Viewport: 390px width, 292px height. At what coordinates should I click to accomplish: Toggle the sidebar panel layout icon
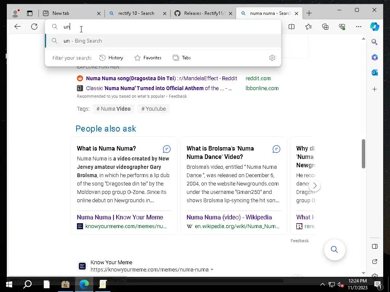tap(375, 246)
